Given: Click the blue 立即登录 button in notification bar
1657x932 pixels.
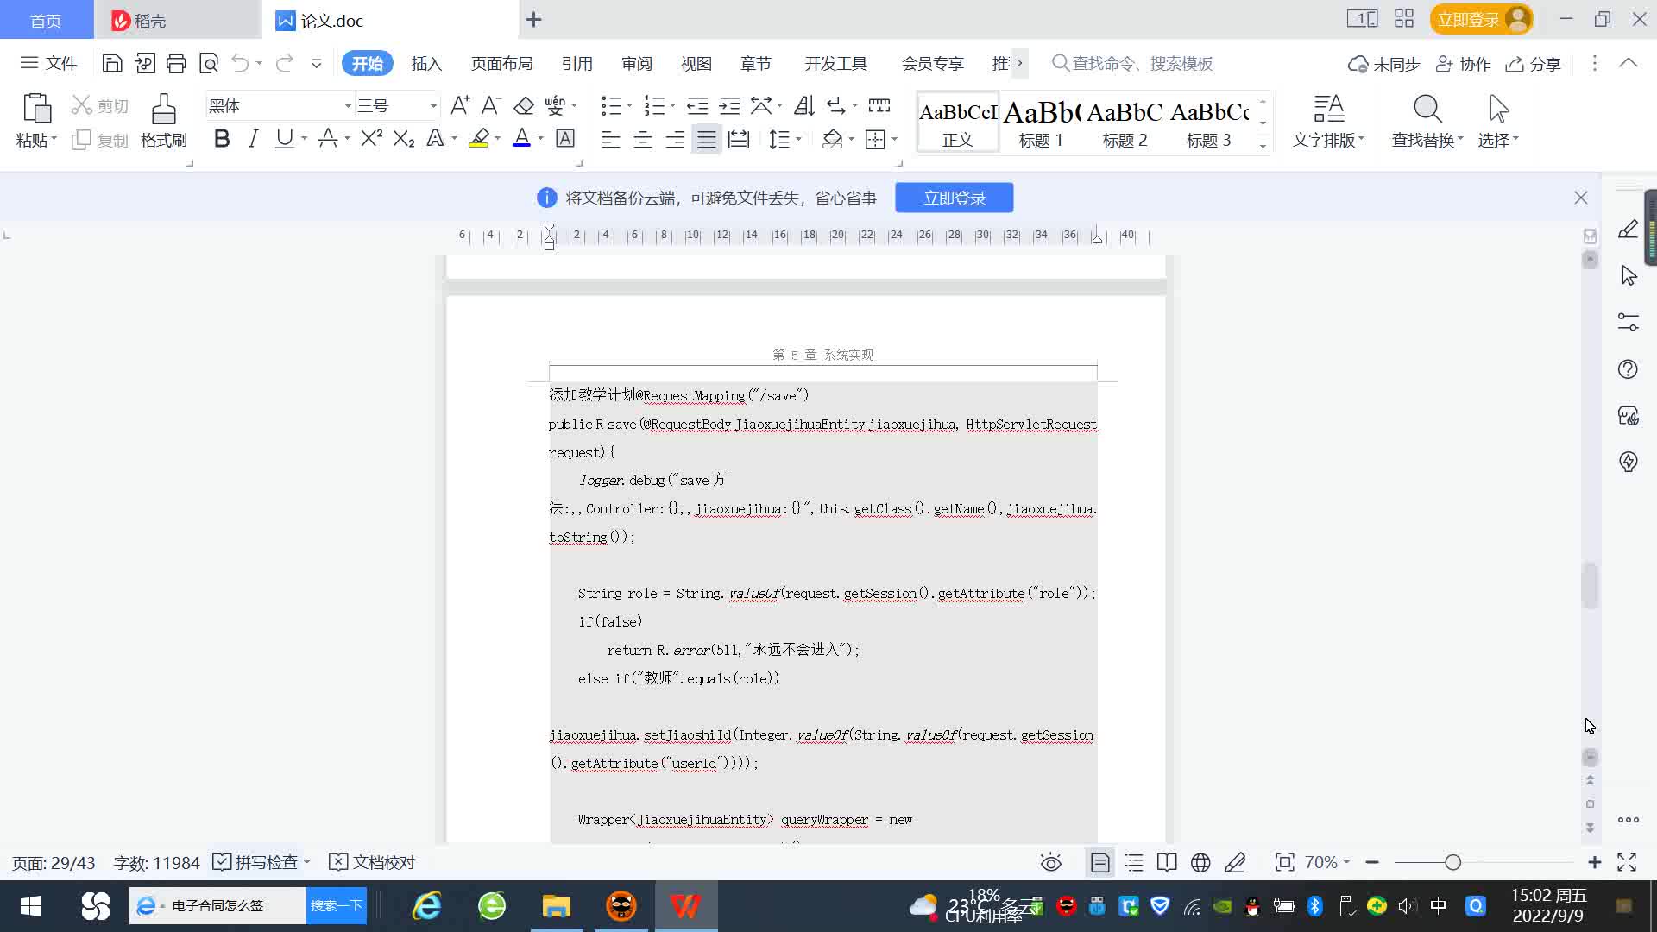Looking at the screenshot, I should 954,198.
